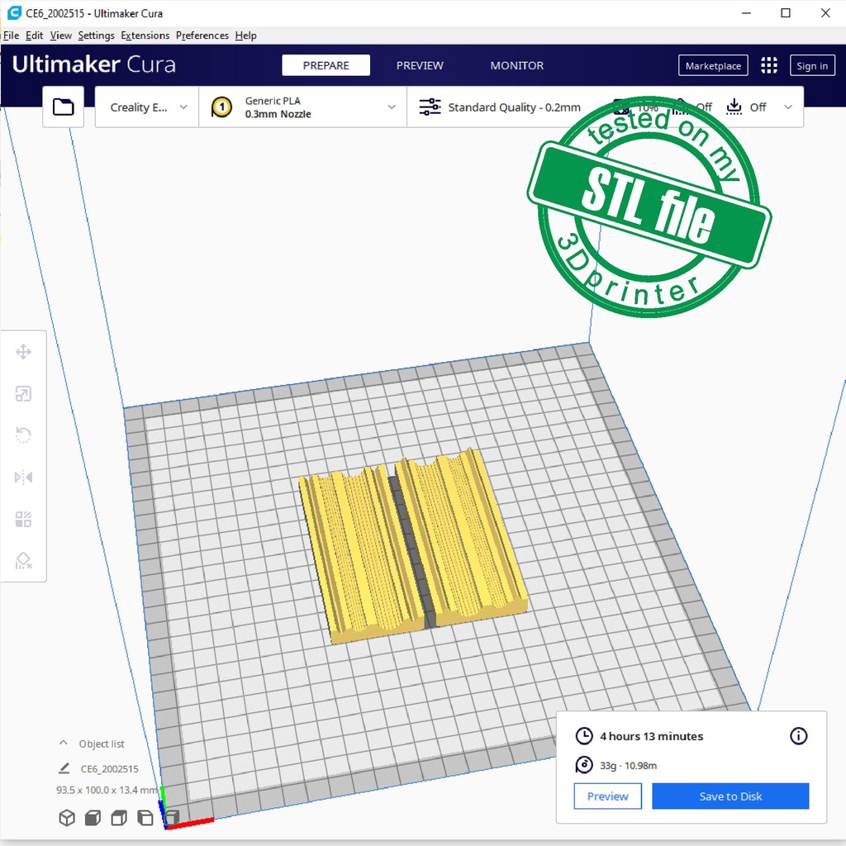Switch to 3D view cube icon
Screen dimensions: 846x846
coord(67,818)
